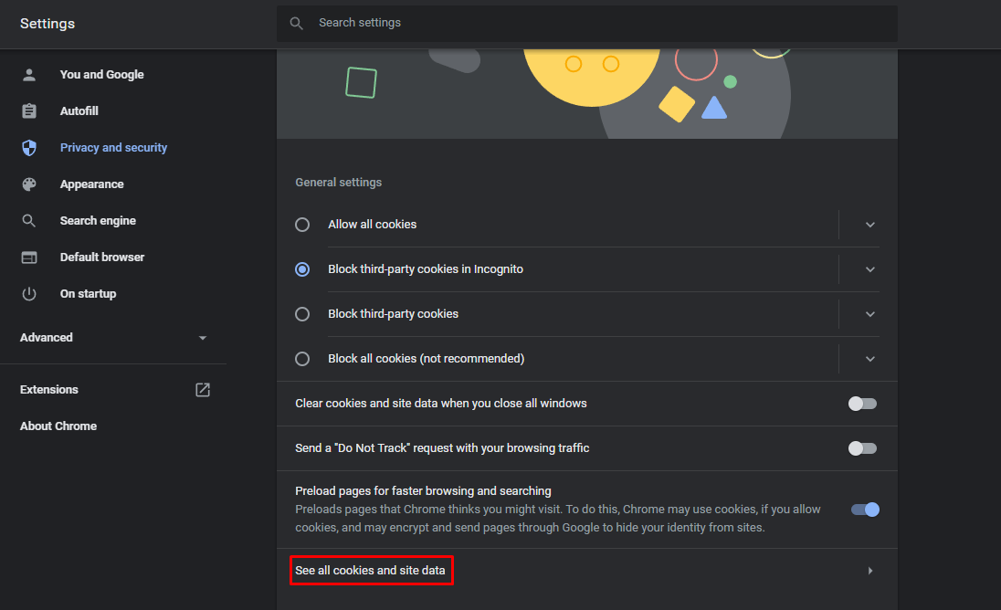
Task: Click the On startup power icon
Action: point(28,293)
